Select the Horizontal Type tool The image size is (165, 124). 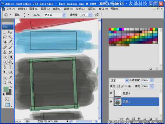pos(10,67)
